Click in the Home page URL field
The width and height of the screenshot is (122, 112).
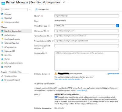[87, 31]
